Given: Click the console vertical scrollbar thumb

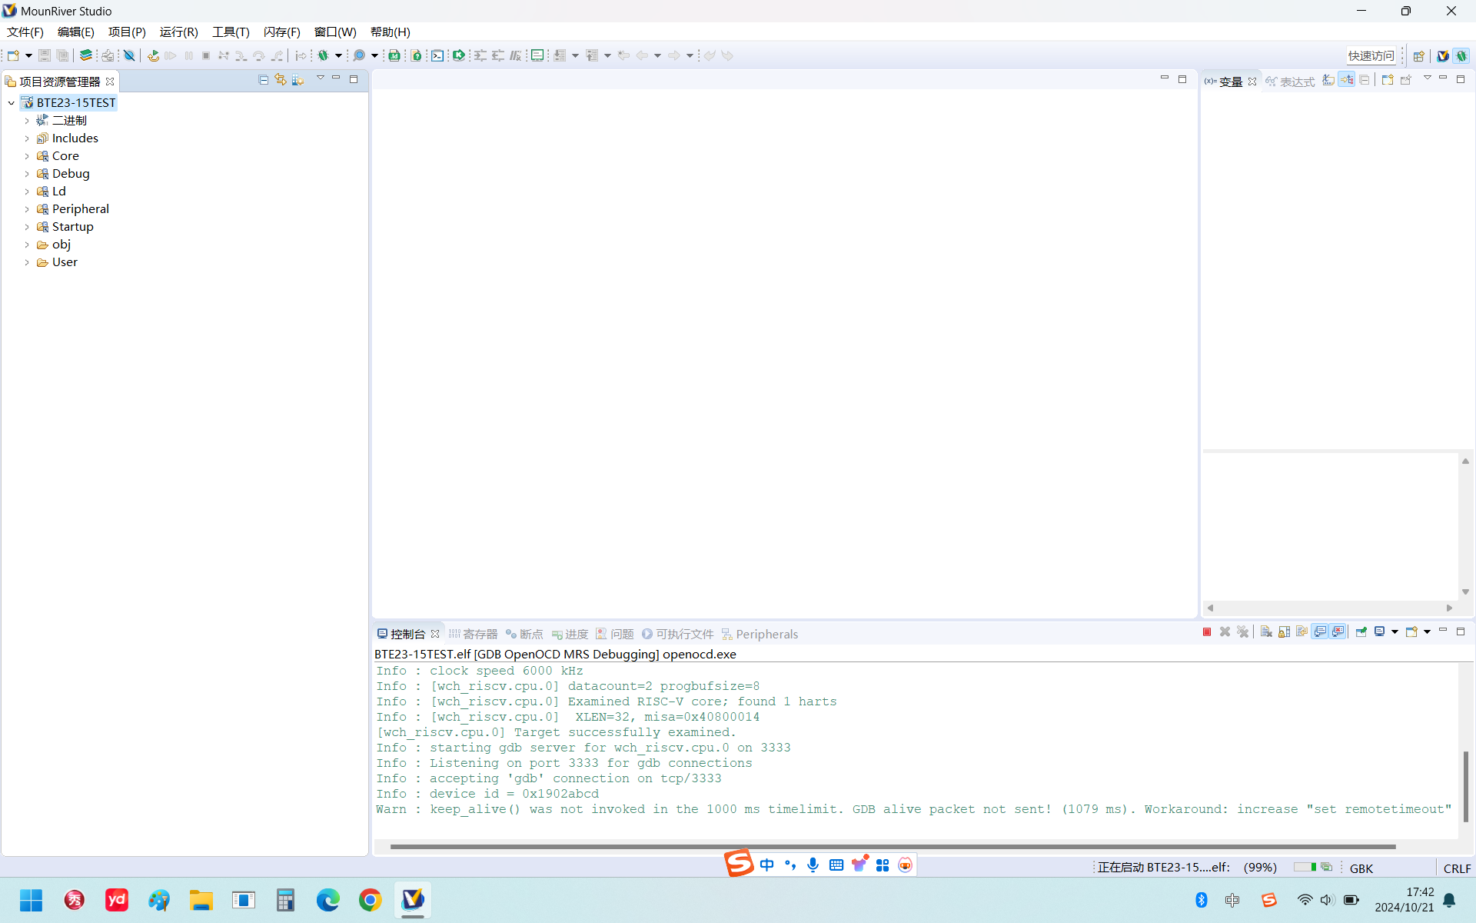Looking at the screenshot, I should (x=1465, y=786).
